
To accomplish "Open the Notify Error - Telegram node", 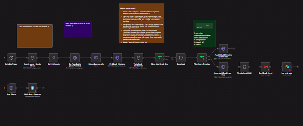I will click(33, 88).
